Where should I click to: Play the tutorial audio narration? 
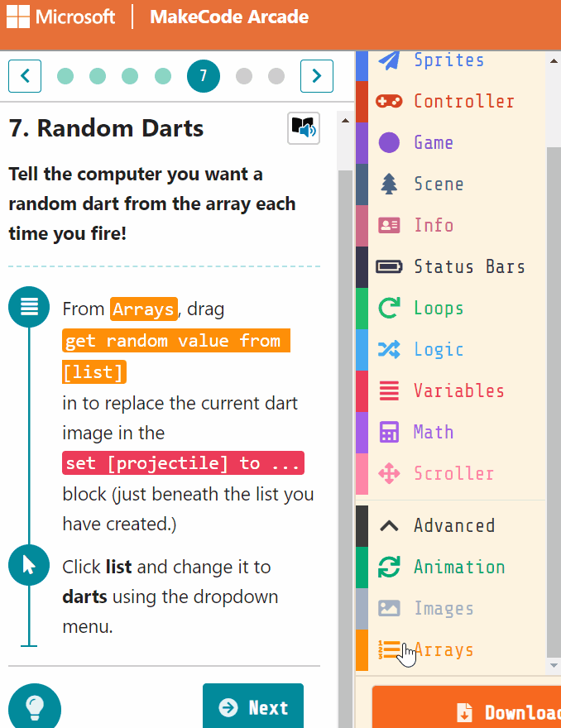tap(303, 129)
